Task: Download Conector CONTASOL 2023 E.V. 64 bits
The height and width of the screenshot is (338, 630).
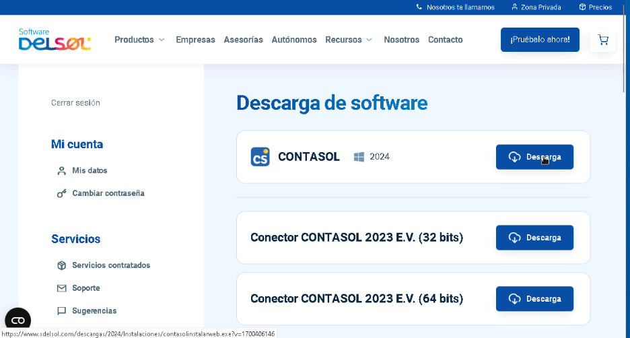Action: pos(534,299)
